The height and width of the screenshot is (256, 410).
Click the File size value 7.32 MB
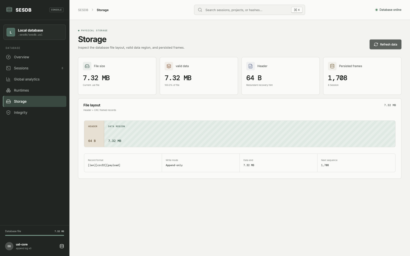pos(96,78)
